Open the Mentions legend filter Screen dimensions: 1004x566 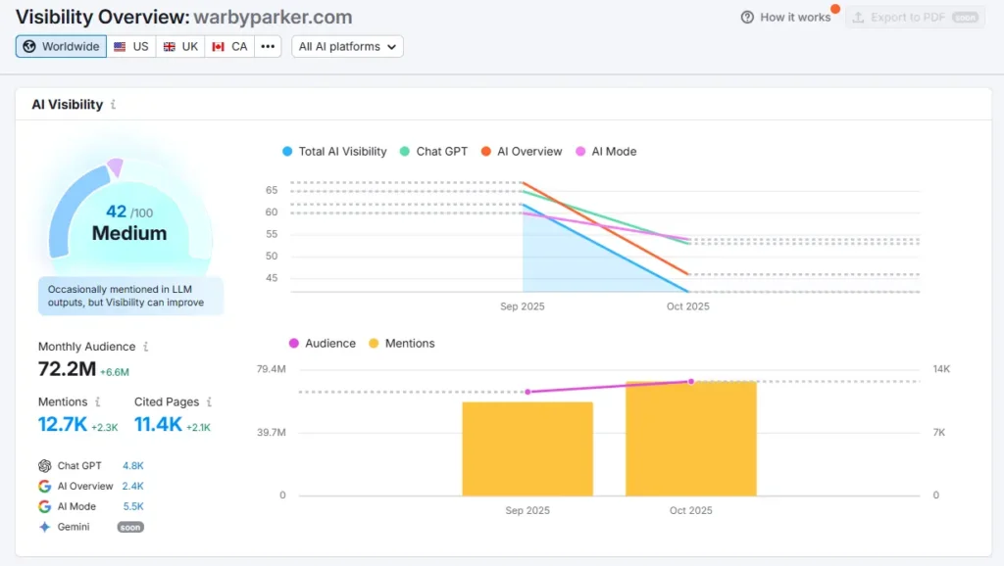[410, 343]
